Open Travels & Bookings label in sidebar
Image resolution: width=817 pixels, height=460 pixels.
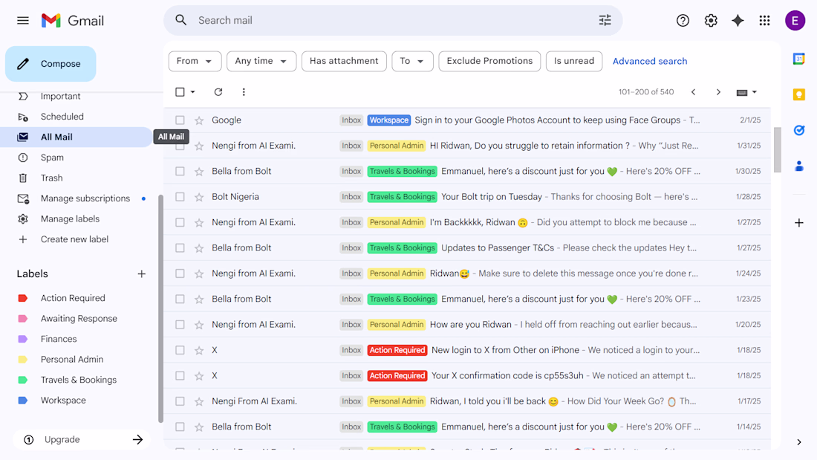pyautogui.click(x=79, y=380)
